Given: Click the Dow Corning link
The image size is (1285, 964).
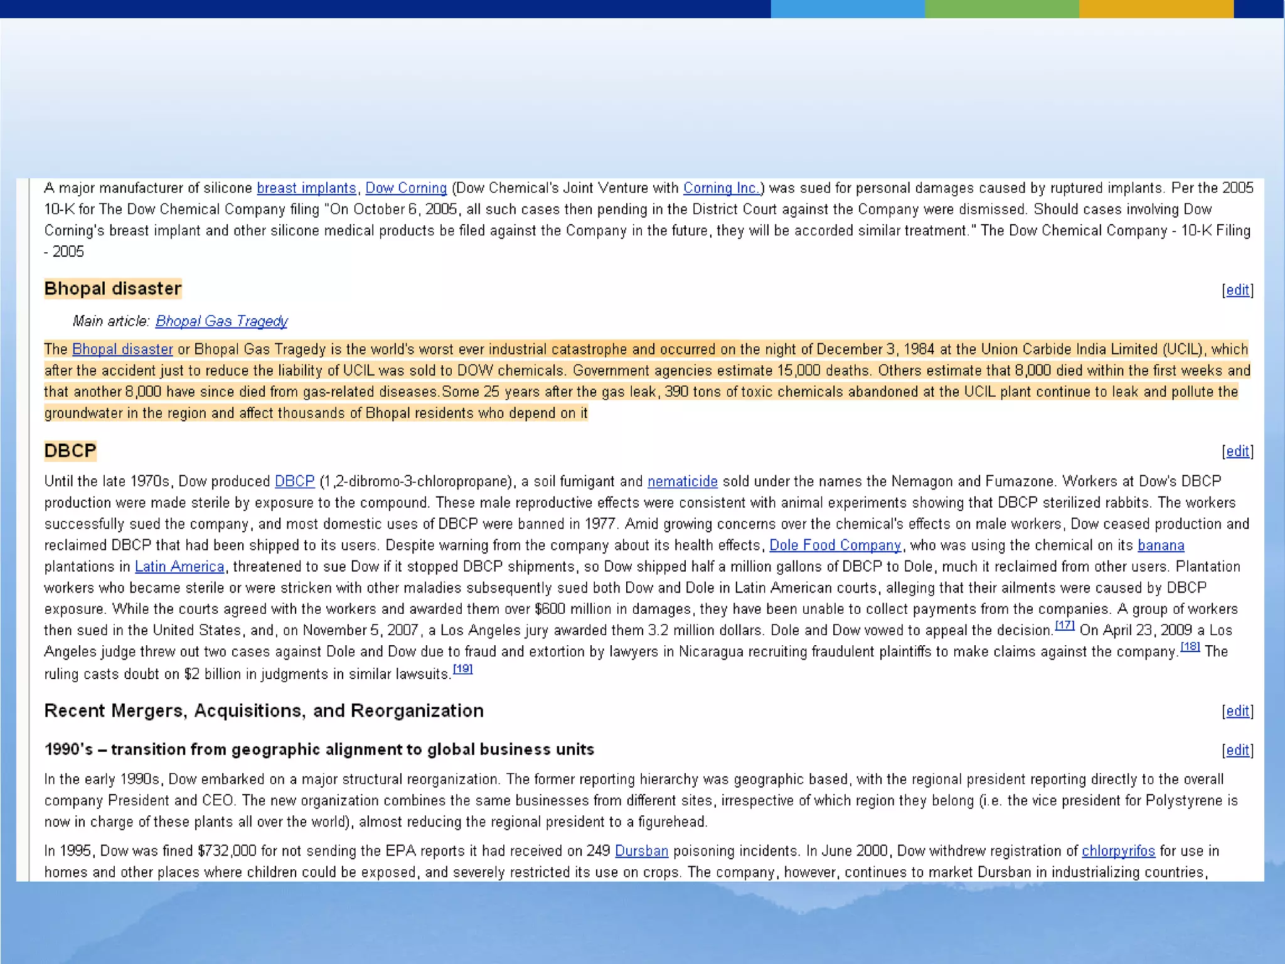Looking at the screenshot, I should click(x=406, y=188).
